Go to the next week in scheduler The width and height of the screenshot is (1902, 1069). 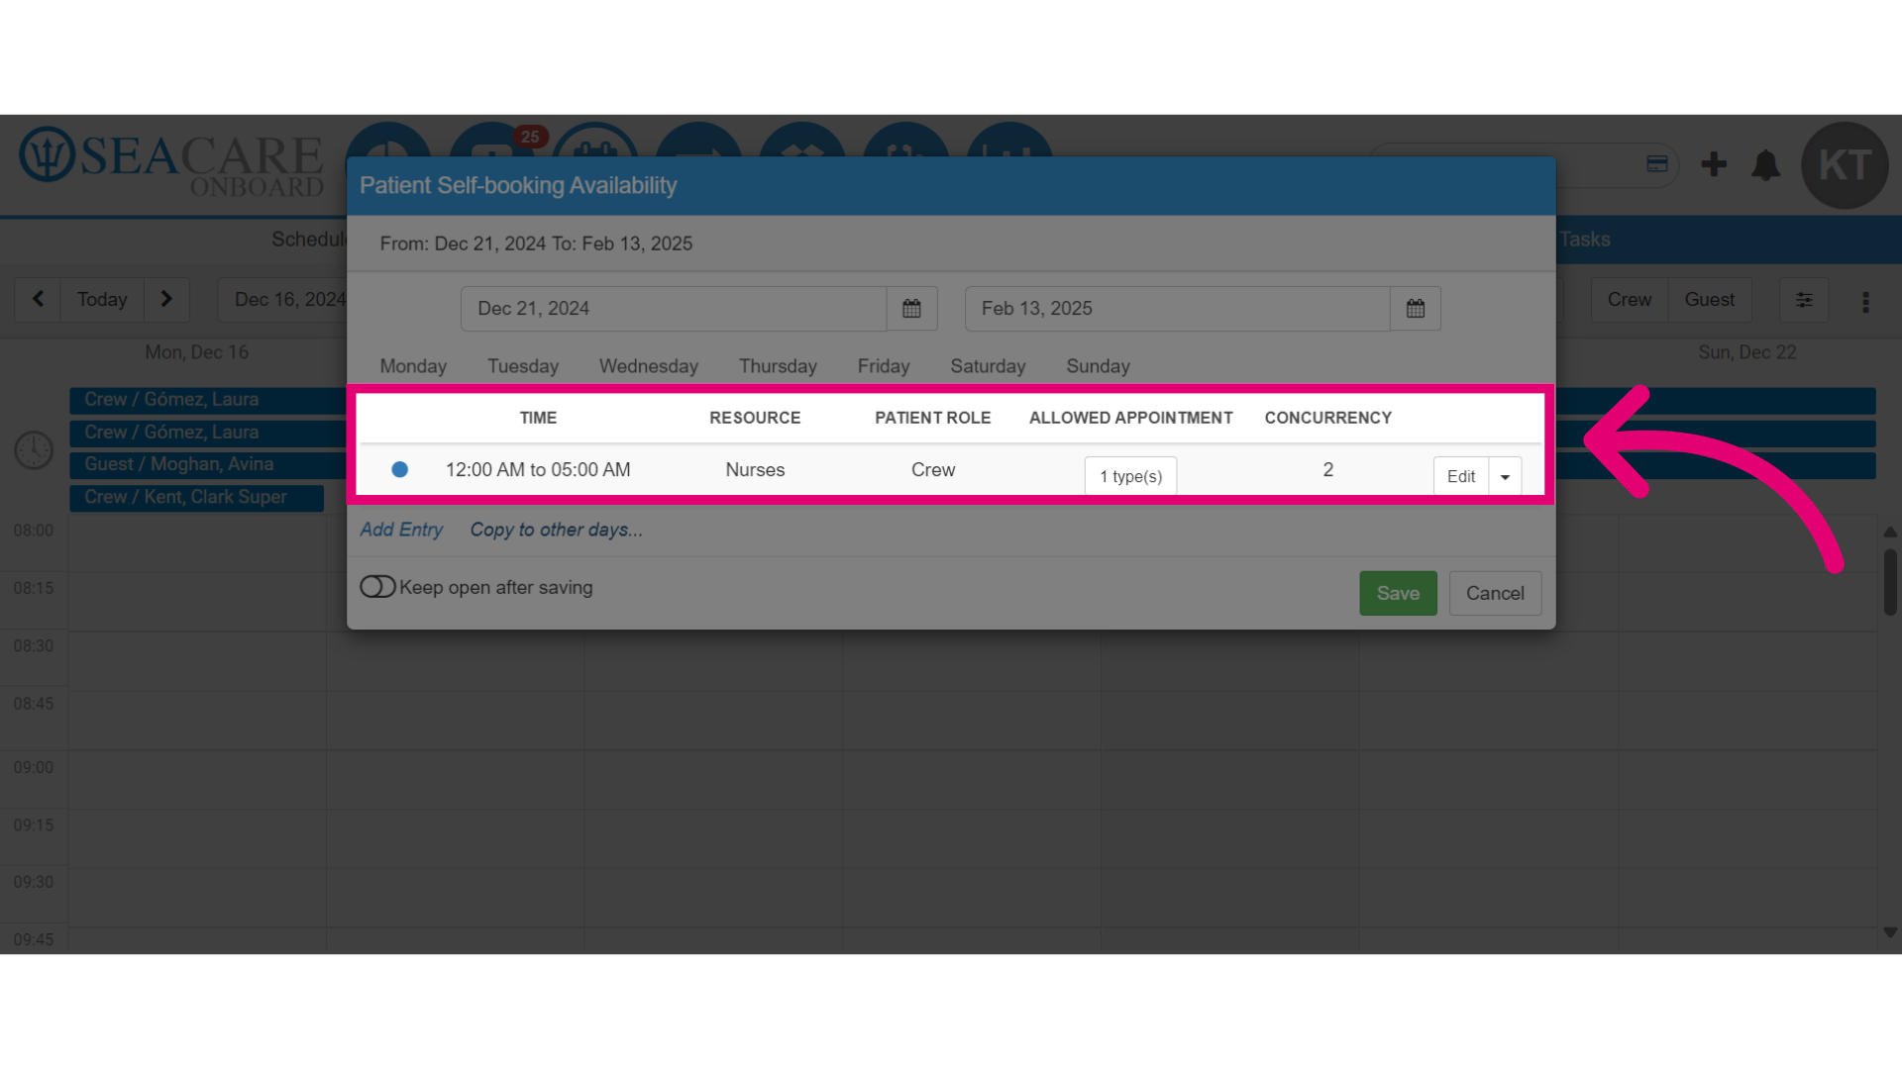166,299
